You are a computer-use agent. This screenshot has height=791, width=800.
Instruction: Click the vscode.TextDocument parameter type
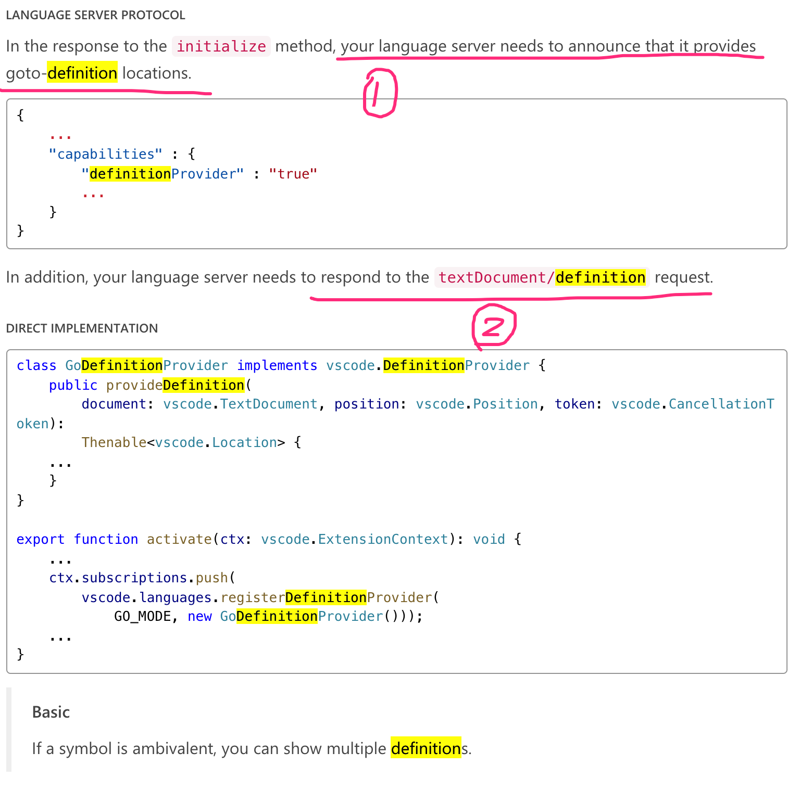(x=240, y=404)
